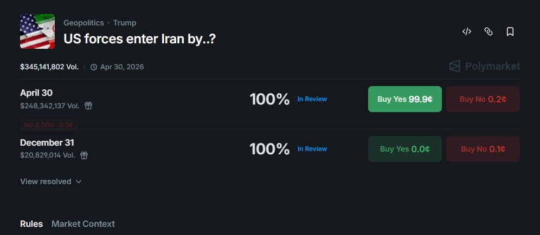The image size is (540, 235).
Task: Select the December 31 outcome row title
Action: (47, 143)
